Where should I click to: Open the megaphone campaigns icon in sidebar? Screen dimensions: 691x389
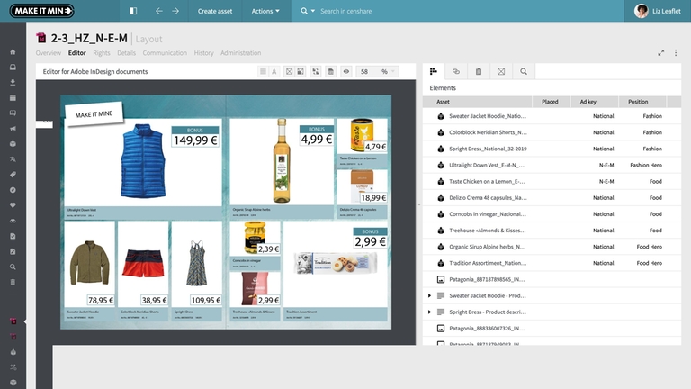tap(13, 129)
